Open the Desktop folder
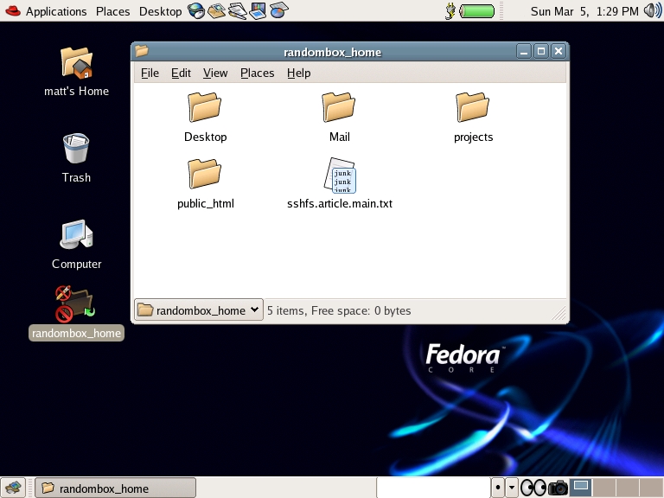This screenshot has width=664, height=498. [x=205, y=108]
